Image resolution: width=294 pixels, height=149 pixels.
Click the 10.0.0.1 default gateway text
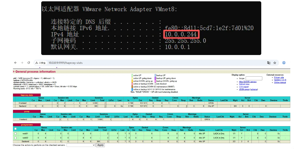coord(177,47)
